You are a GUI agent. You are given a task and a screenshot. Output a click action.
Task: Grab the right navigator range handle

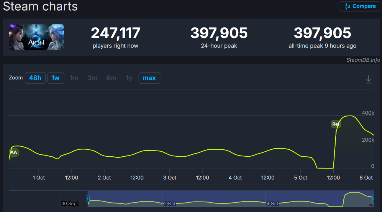373,199
